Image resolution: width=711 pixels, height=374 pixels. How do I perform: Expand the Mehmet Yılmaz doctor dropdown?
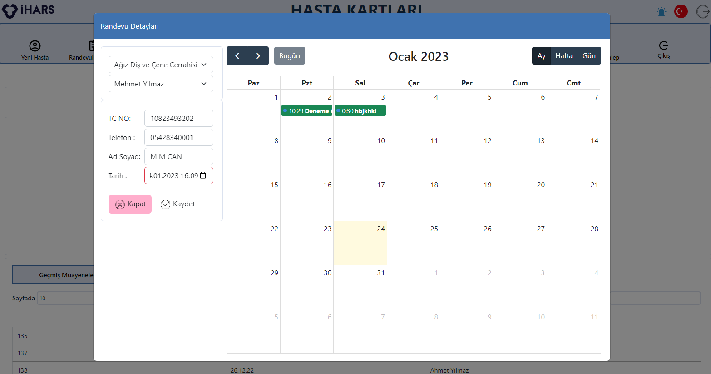[161, 84]
